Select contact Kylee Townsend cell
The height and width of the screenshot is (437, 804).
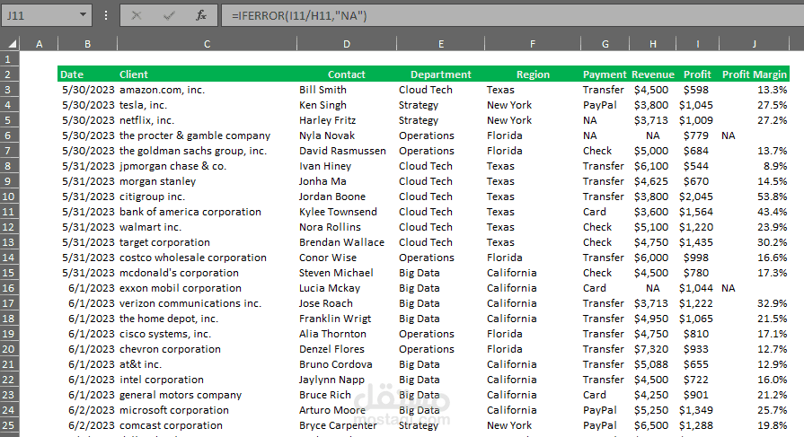click(x=347, y=212)
